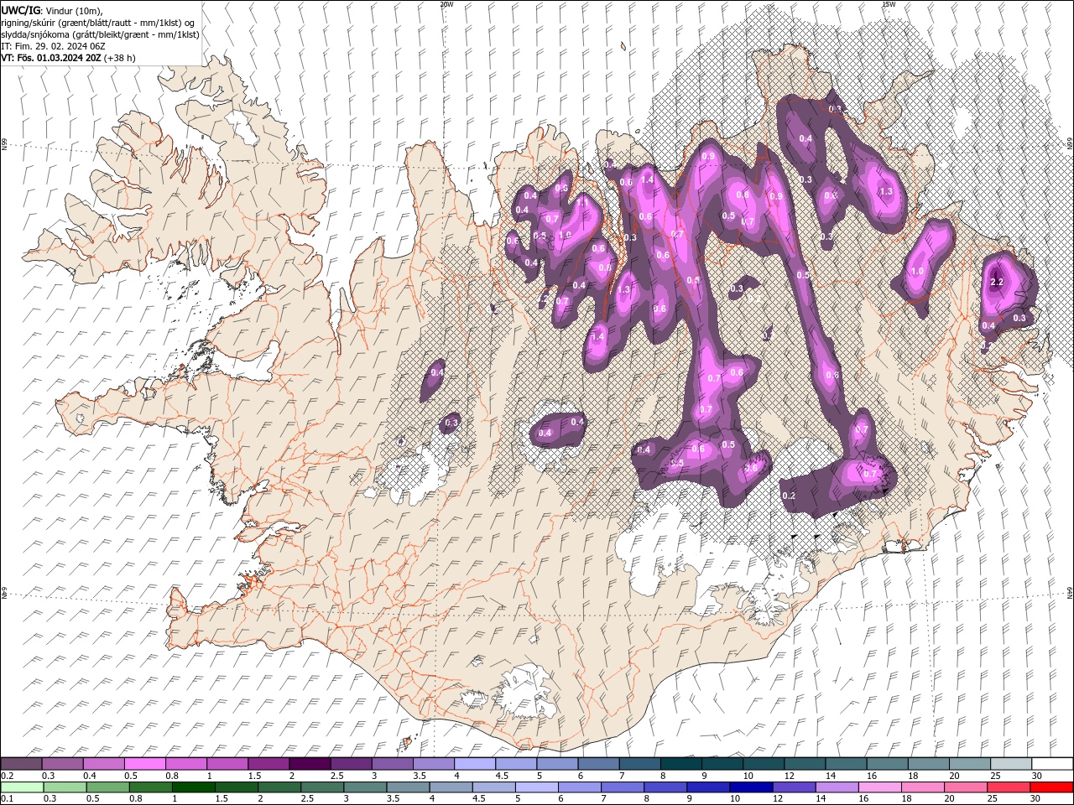Click the '10' label in the lower legend
This screenshot has height=805, width=1074.
735,798
